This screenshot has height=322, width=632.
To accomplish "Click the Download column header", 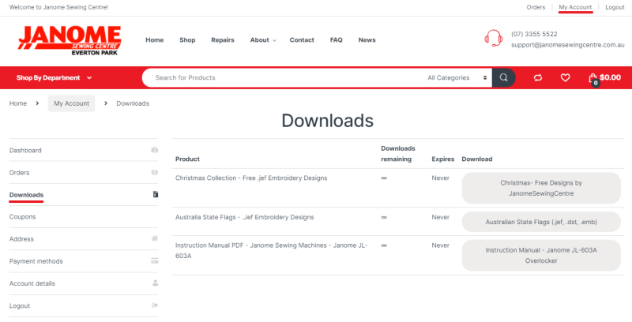I will (x=477, y=159).
